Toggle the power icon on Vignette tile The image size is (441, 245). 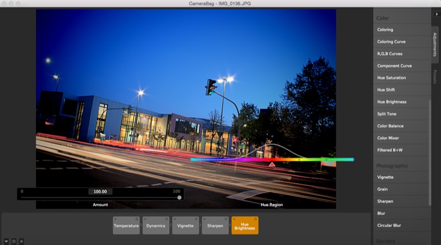[196, 219]
